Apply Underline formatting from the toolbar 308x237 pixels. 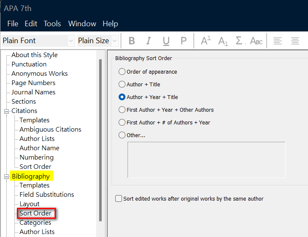point(166,41)
